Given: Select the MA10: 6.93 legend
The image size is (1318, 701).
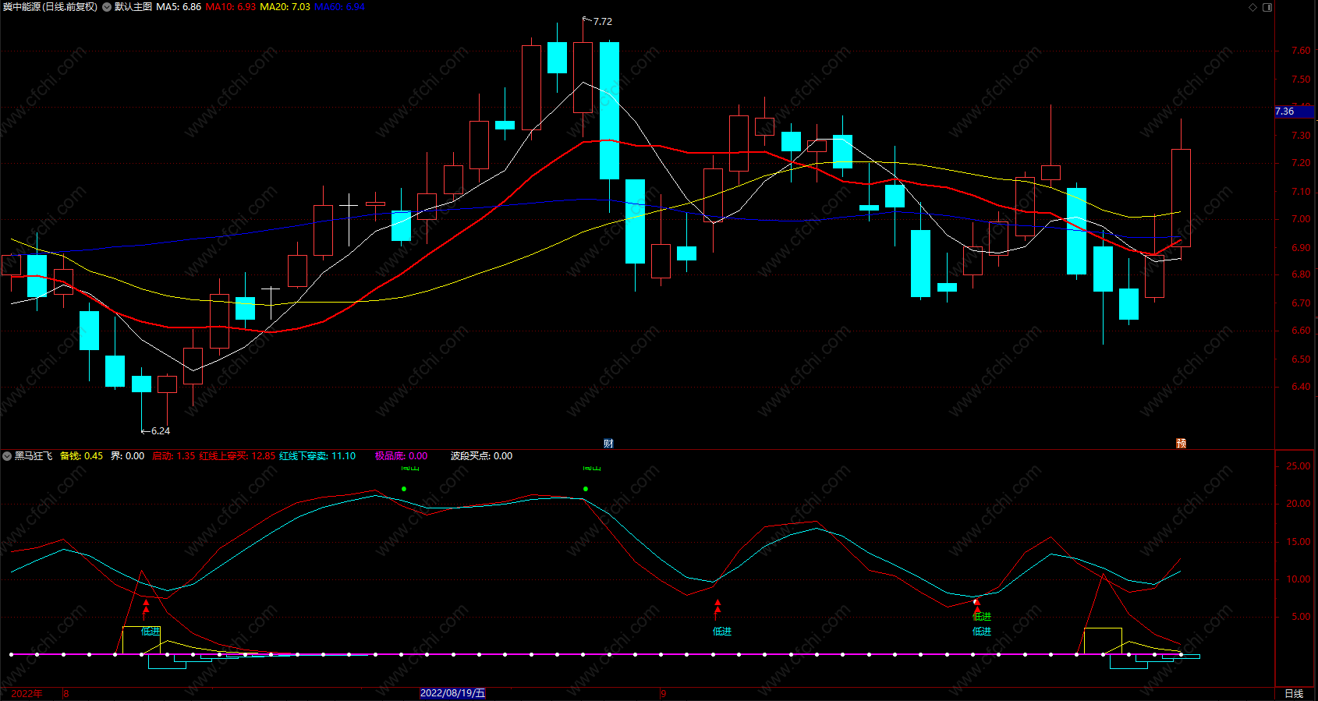Looking at the screenshot, I should click(231, 7).
